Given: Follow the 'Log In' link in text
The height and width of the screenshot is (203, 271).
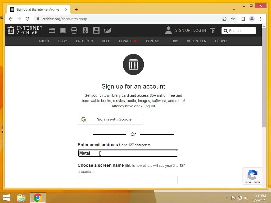Looking at the screenshot, I should (x=149, y=106).
